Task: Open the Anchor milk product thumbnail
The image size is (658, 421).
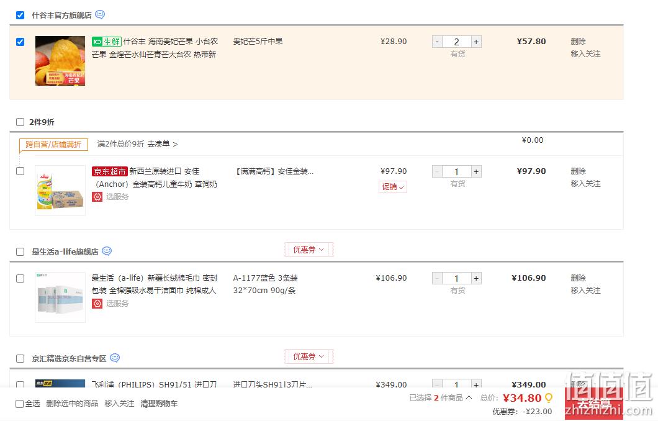Action: [x=60, y=191]
